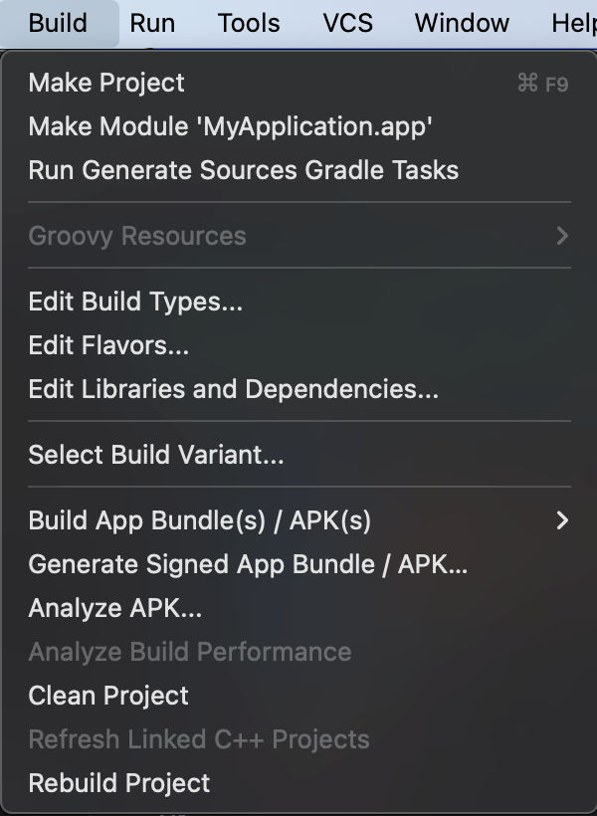Image resolution: width=597 pixels, height=816 pixels.
Task: Select Rebuild Project
Action: tap(298, 782)
